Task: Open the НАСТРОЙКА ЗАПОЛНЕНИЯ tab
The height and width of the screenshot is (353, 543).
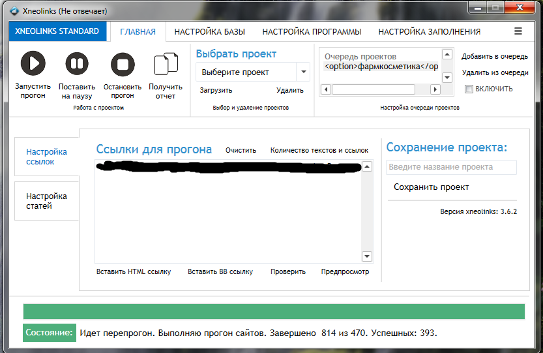Action: (x=430, y=31)
